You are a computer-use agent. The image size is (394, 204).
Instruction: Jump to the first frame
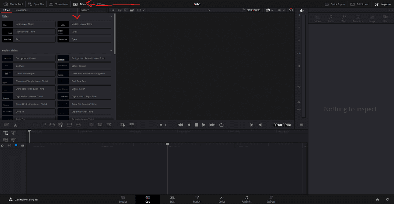[x=180, y=125]
